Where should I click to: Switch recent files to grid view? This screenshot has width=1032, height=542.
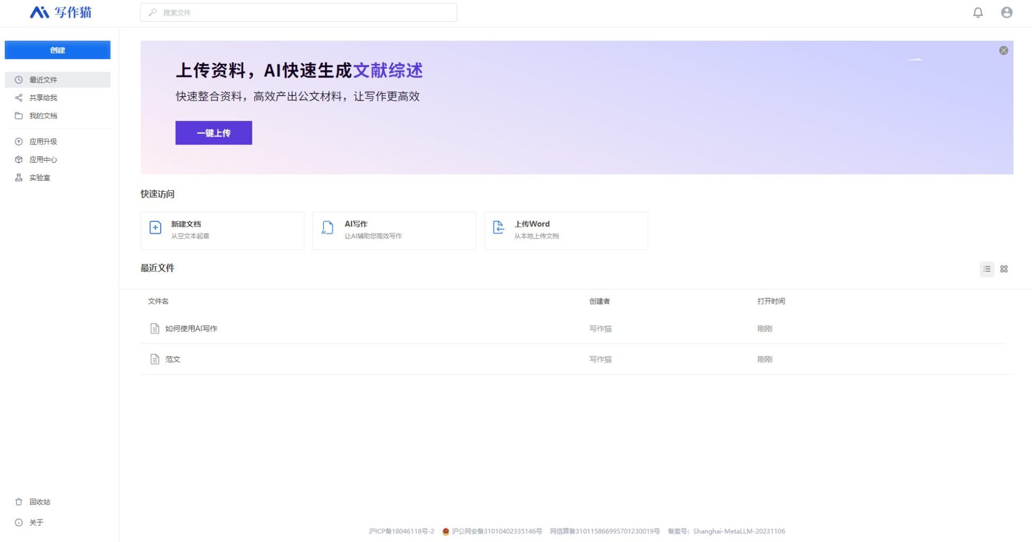[1004, 269]
